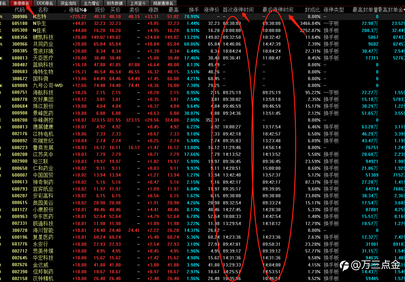This screenshot has width=405, height=282.
Task: Sort by the 首次涨停时间 column header
Action: [x=238, y=10]
